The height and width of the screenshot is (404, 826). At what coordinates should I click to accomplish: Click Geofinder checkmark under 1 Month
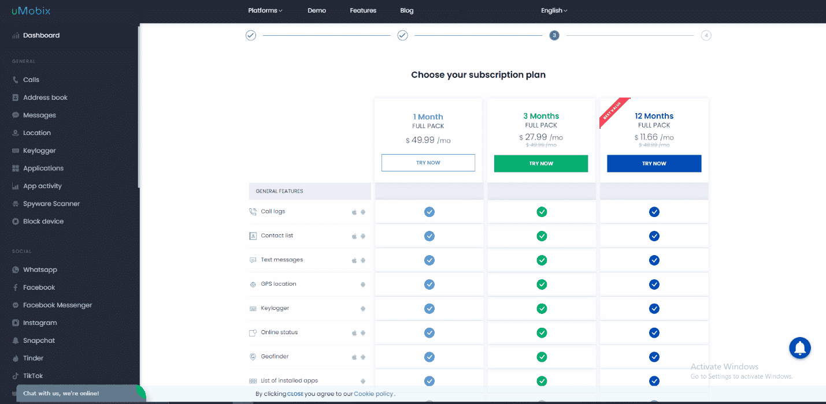(x=429, y=357)
